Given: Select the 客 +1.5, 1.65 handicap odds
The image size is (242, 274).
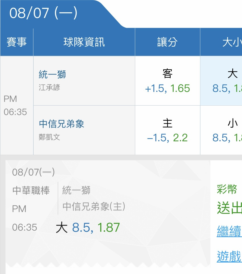Looking at the screenshot, I should click(168, 81).
